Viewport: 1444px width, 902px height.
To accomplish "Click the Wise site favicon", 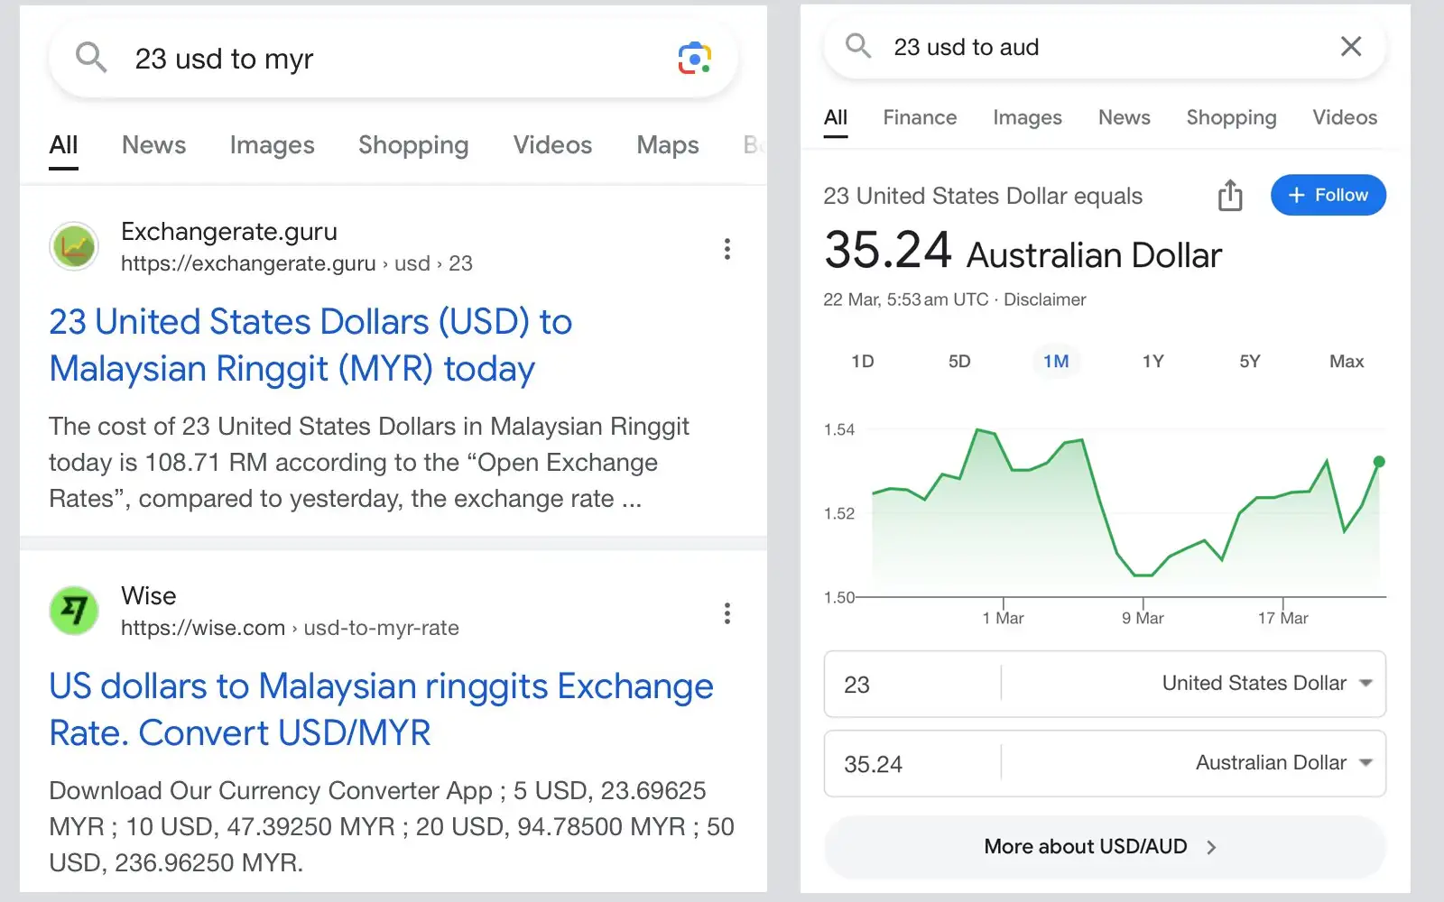I will click(x=74, y=611).
